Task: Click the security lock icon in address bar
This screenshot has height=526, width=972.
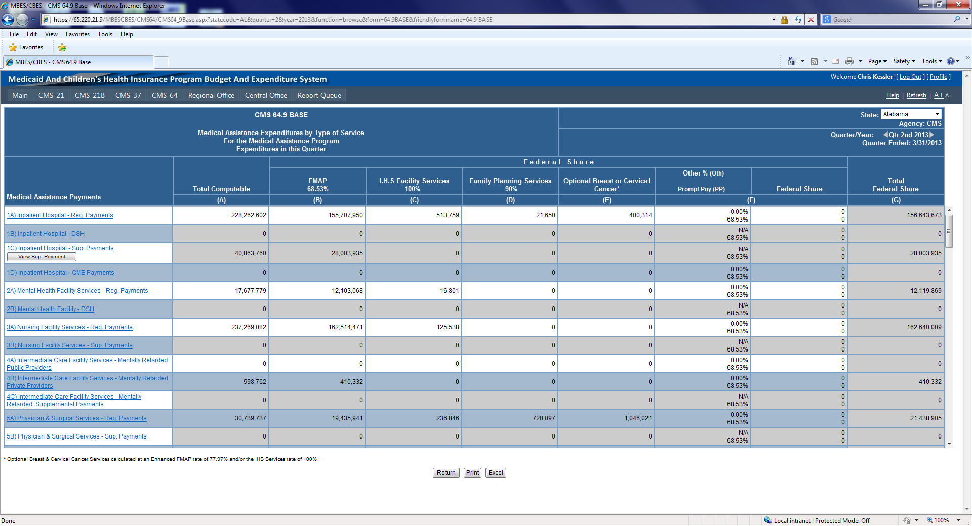Action: [x=784, y=20]
